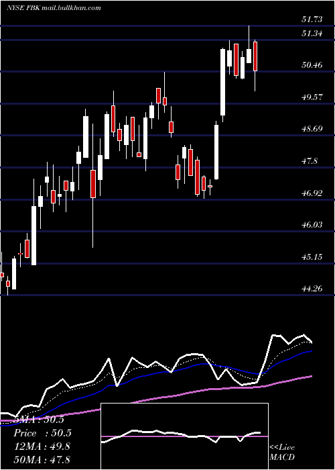Select the 48.69 price axis label

tap(312, 129)
